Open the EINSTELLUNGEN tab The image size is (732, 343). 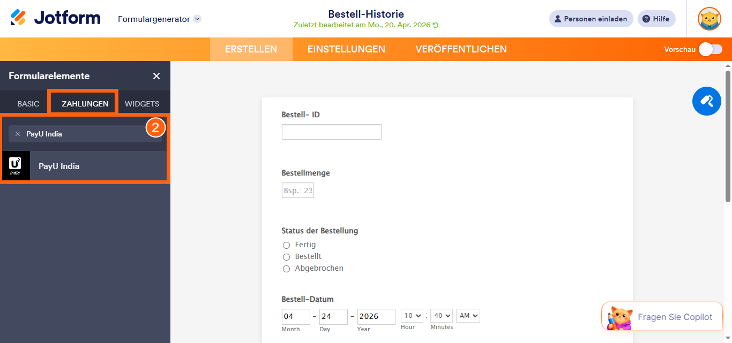[x=346, y=49]
